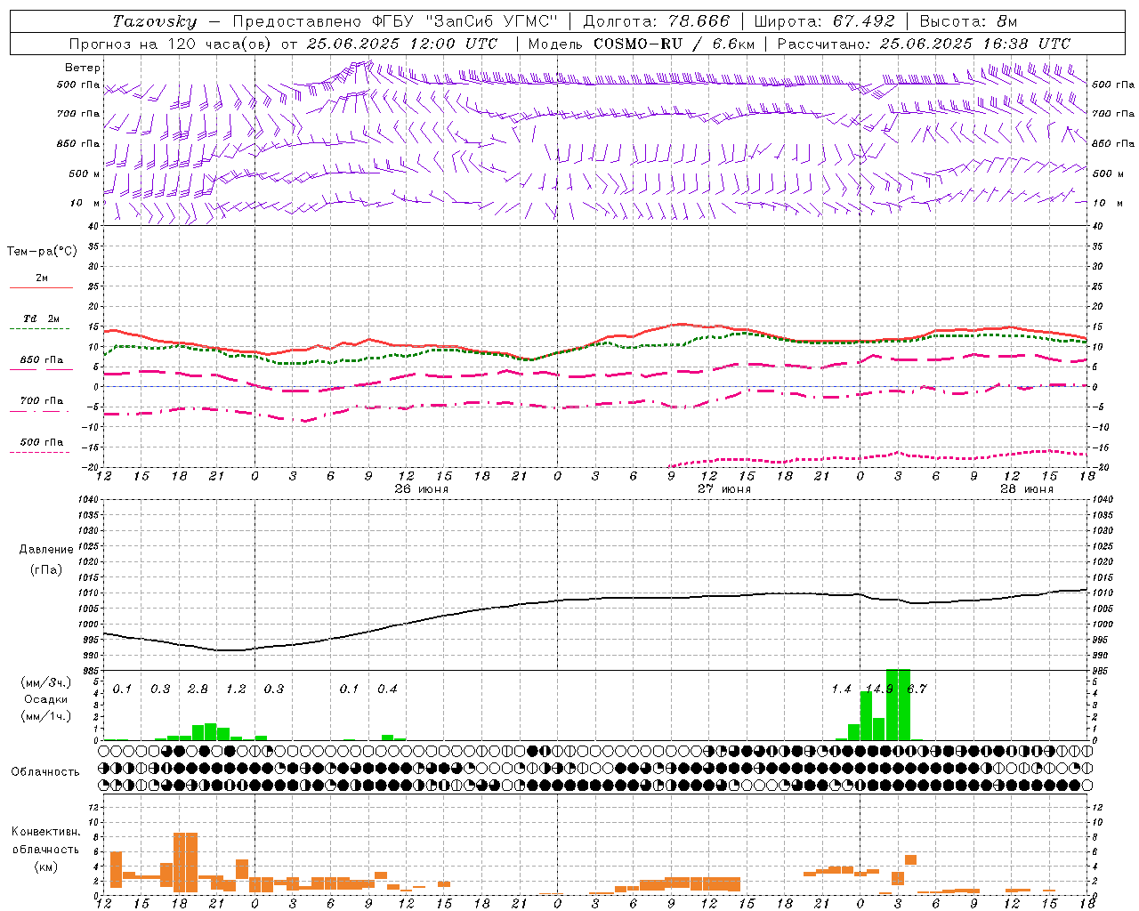
Task: Click the red 2м temperature legend line sample
Action: pos(41,288)
